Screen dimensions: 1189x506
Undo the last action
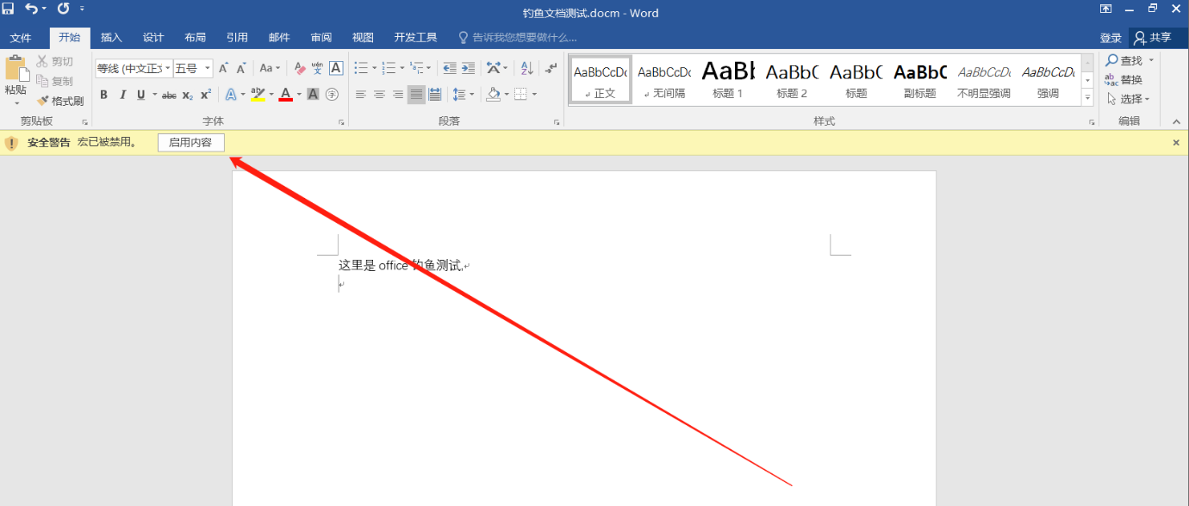pos(32,9)
